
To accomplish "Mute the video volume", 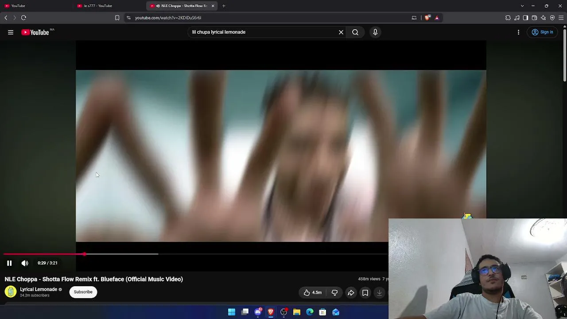I will (25, 263).
